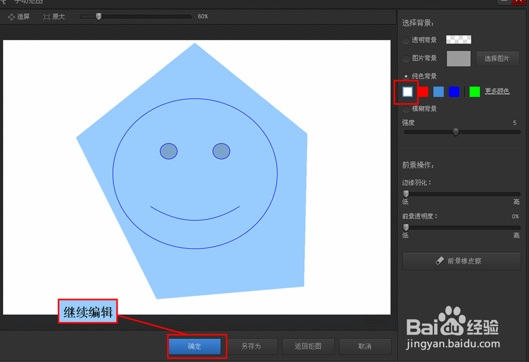
Task: Select the 纯色背景 solid color option
Action: click(406, 76)
